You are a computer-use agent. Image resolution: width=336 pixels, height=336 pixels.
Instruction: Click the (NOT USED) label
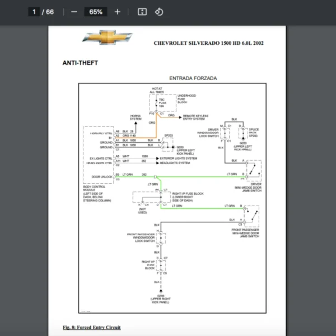coord(142,211)
